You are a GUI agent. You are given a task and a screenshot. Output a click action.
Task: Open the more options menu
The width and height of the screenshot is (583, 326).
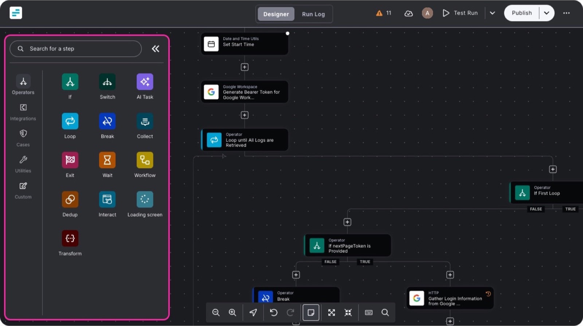[566, 13]
